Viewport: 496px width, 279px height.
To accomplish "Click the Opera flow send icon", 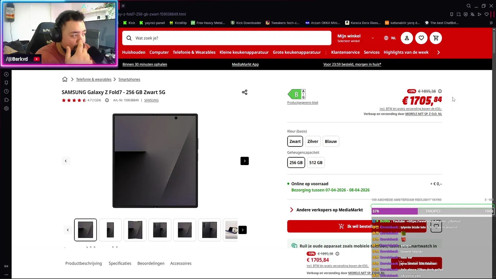I will click(x=479, y=14).
